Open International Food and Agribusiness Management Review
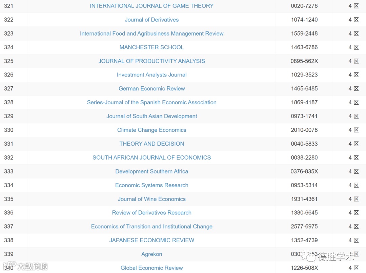The image size is (366, 273). coord(152,34)
